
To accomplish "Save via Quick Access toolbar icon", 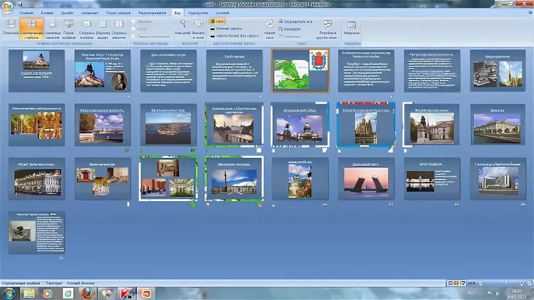I will point(21,4).
